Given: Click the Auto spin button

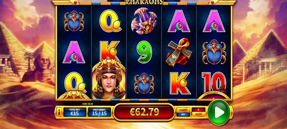Looking at the screenshot, I should [x=199, y=114].
